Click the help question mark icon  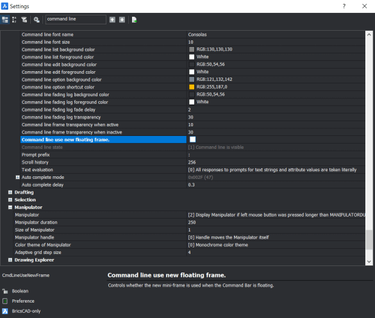pyautogui.click(x=344, y=6)
